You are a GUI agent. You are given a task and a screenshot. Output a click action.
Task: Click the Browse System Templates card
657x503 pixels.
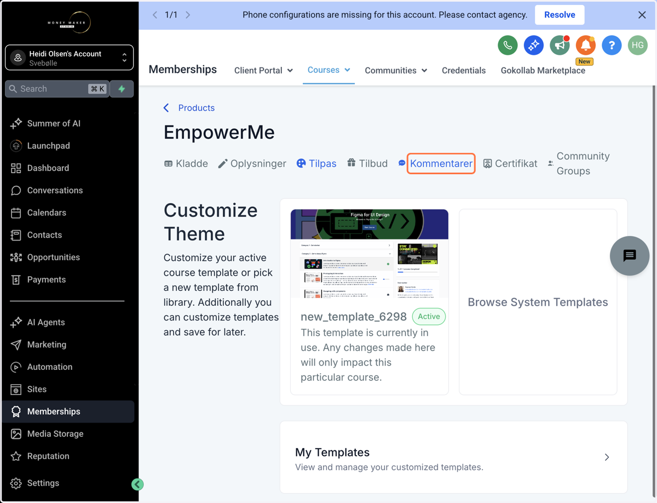pos(538,302)
